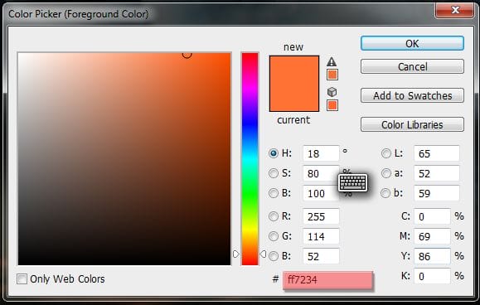
Task: Click the not-web-safe cube icon
Action: (332, 91)
